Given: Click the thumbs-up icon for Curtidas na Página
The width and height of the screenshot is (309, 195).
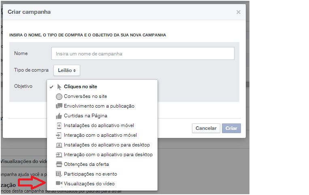Looking at the screenshot, I should 59,116.
